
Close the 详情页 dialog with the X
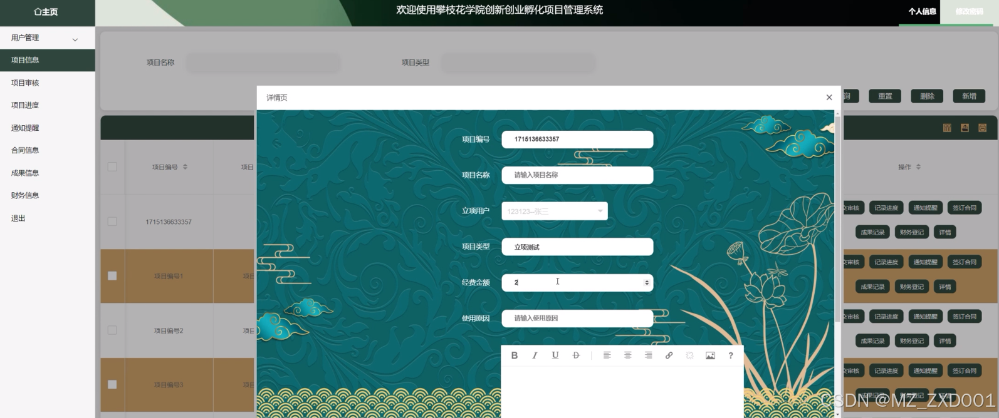point(829,97)
